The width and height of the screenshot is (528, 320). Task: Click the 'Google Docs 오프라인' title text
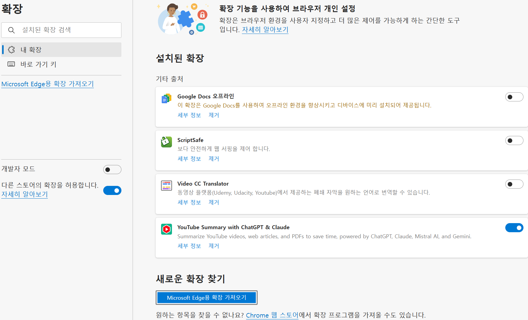click(x=206, y=96)
